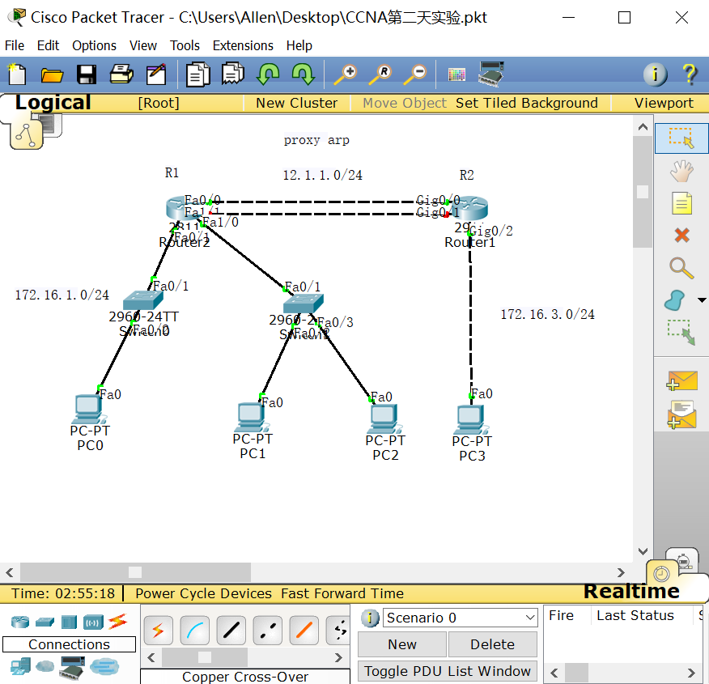The height and width of the screenshot is (684, 709).
Task: Open the drawing palette icon
Action: click(x=456, y=74)
